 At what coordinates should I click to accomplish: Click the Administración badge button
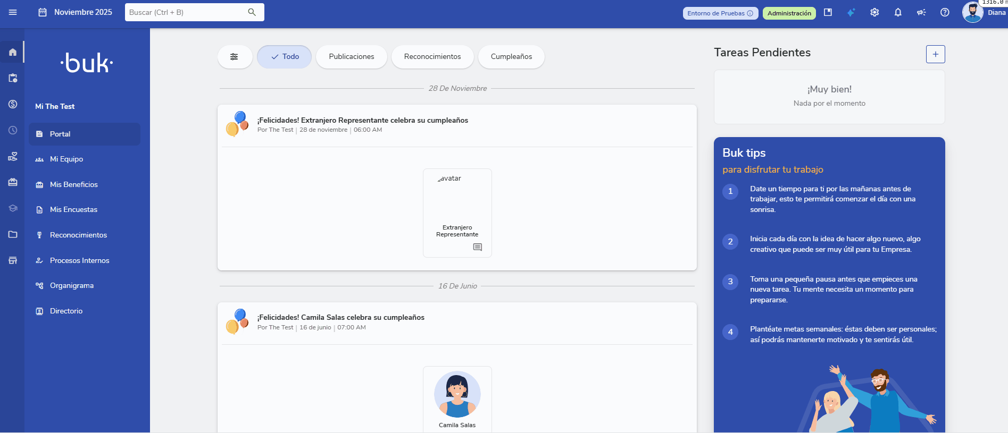coord(789,13)
